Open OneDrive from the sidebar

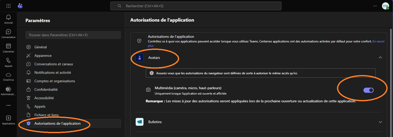pyautogui.click(x=8, y=76)
